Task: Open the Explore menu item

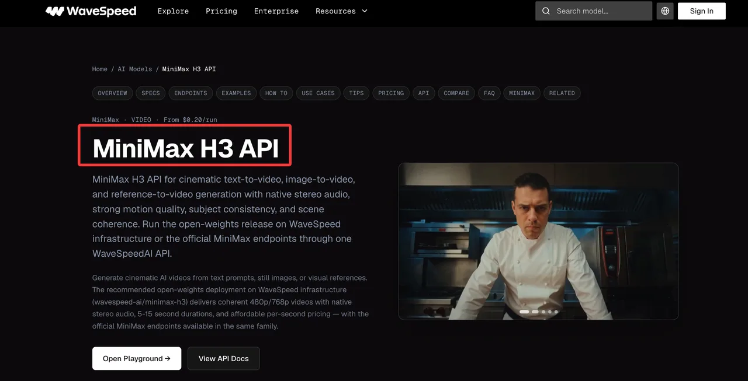Action: coord(173,11)
